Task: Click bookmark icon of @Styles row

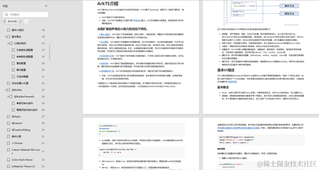Action: 8,116
